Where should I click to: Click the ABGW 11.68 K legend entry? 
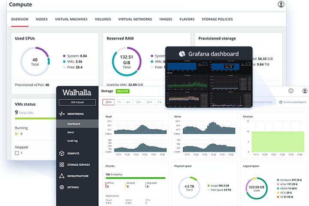point(287,188)
